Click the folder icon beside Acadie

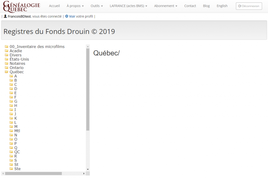pyautogui.click(x=7, y=51)
